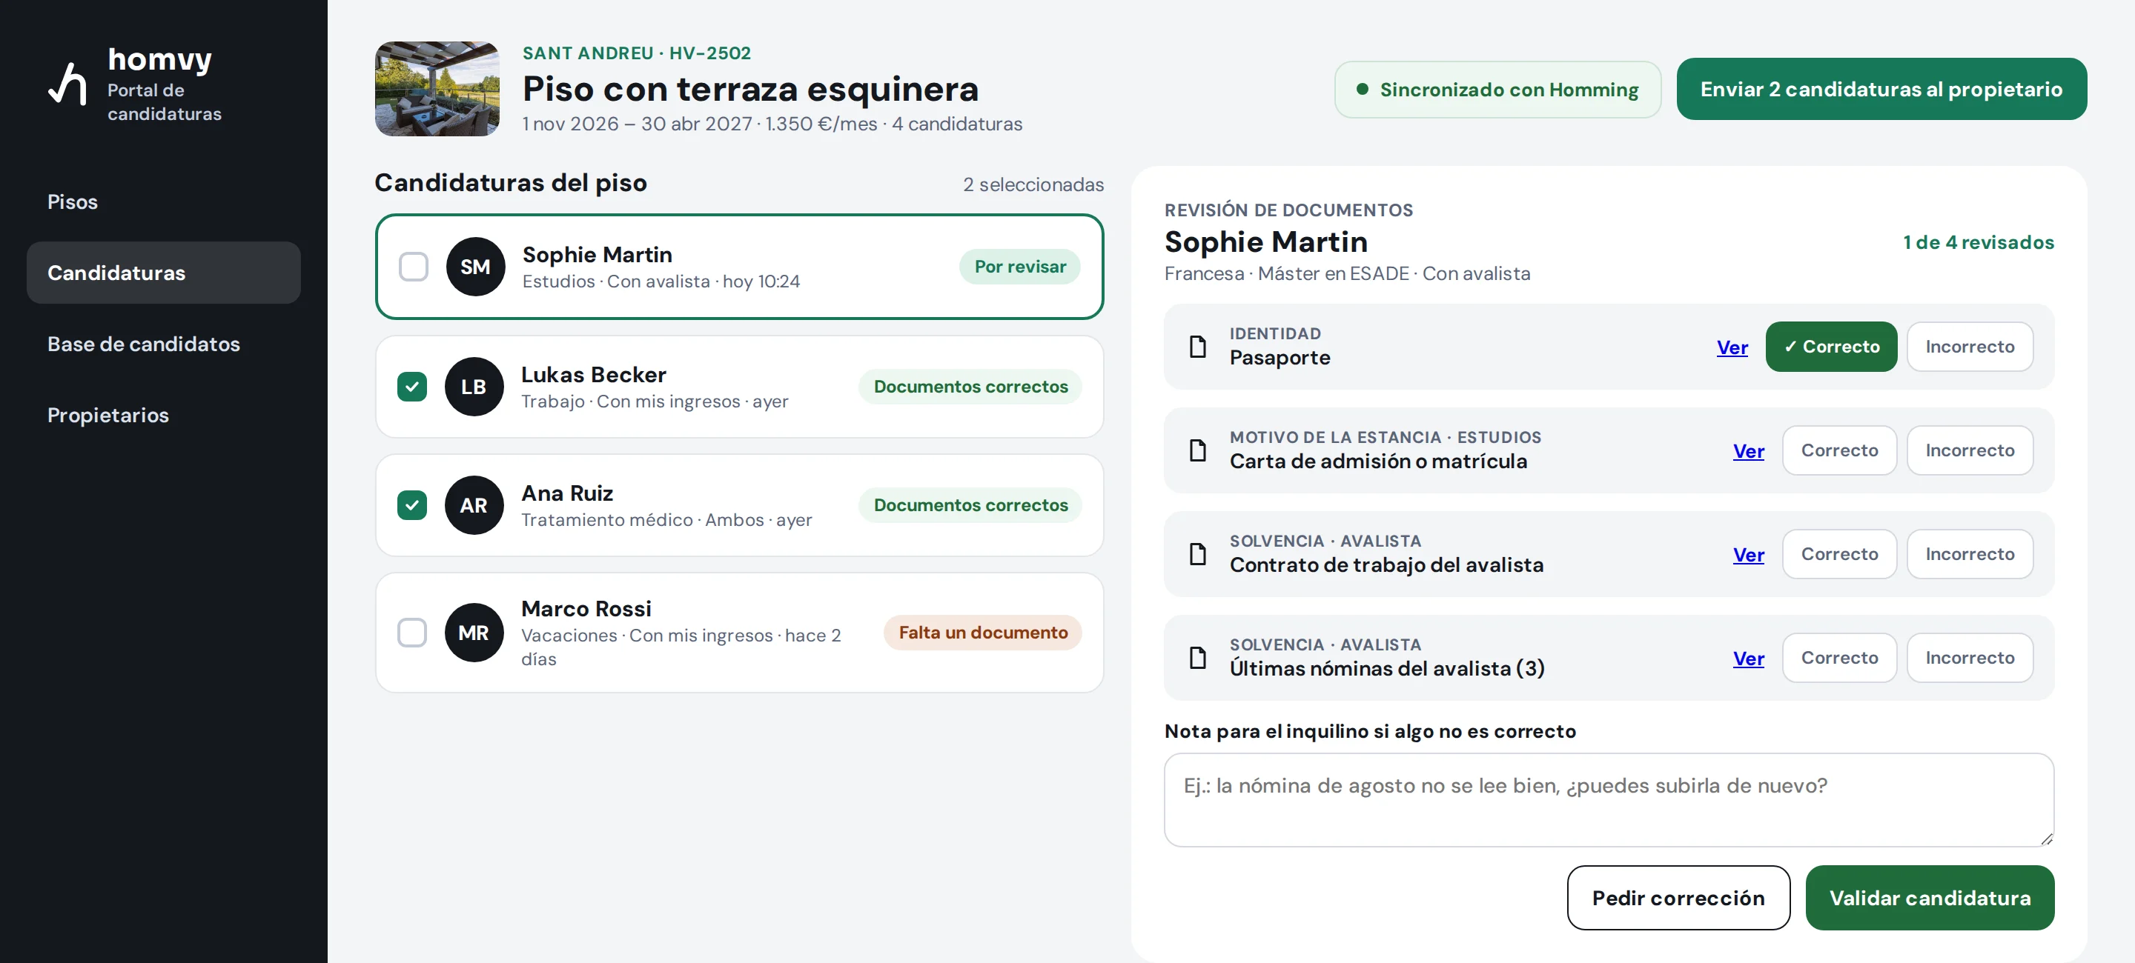Select the Marco Rossi candidate checkbox

(412, 633)
